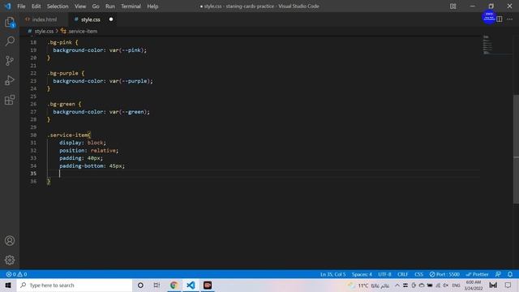519x292 pixels.
Task: Click the Port : 5500 Live Server indicator
Action: pyautogui.click(x=444, y=274)
